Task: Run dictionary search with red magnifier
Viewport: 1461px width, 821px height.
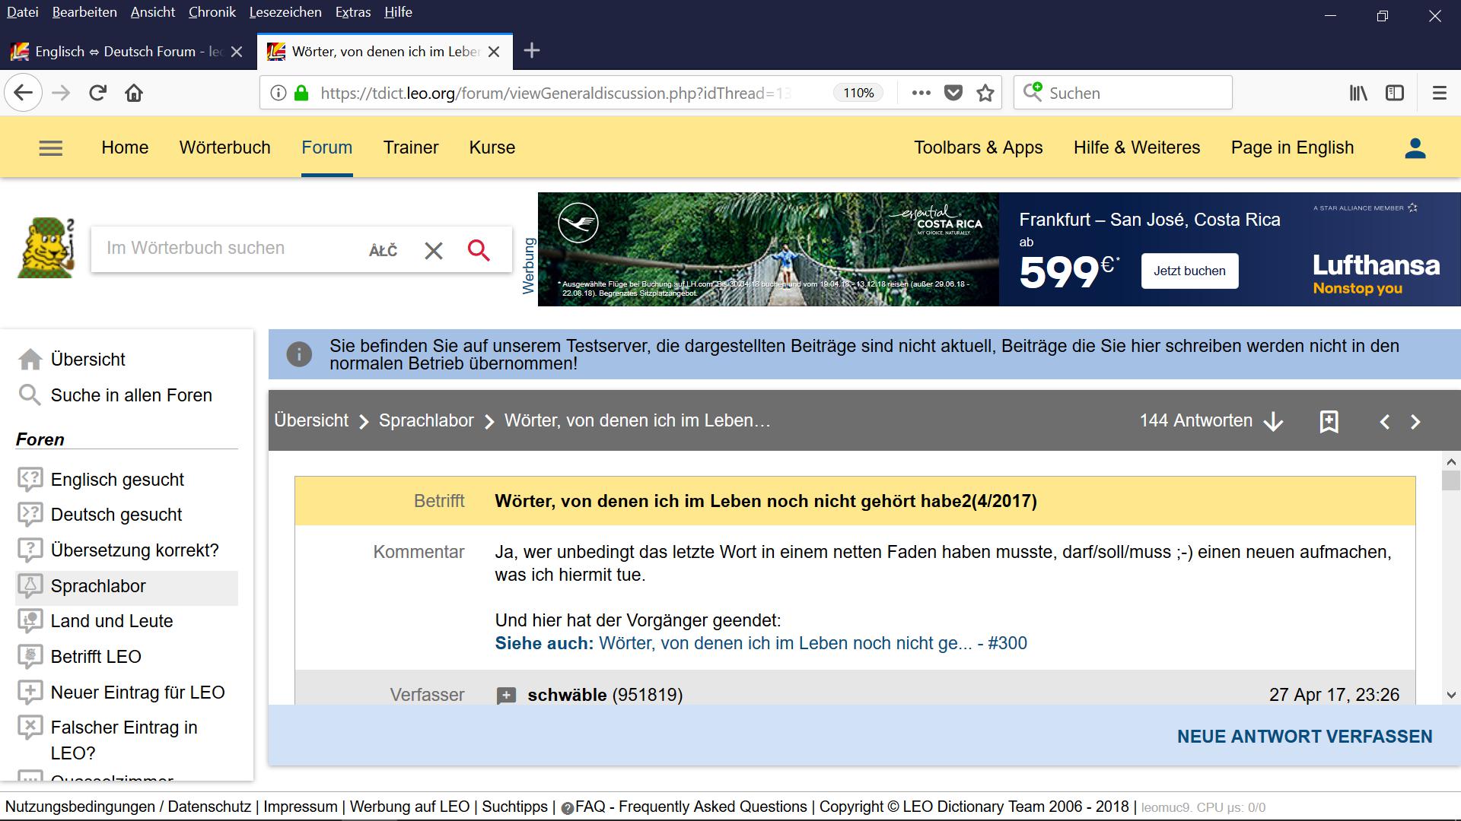Action: pos(479,250)
